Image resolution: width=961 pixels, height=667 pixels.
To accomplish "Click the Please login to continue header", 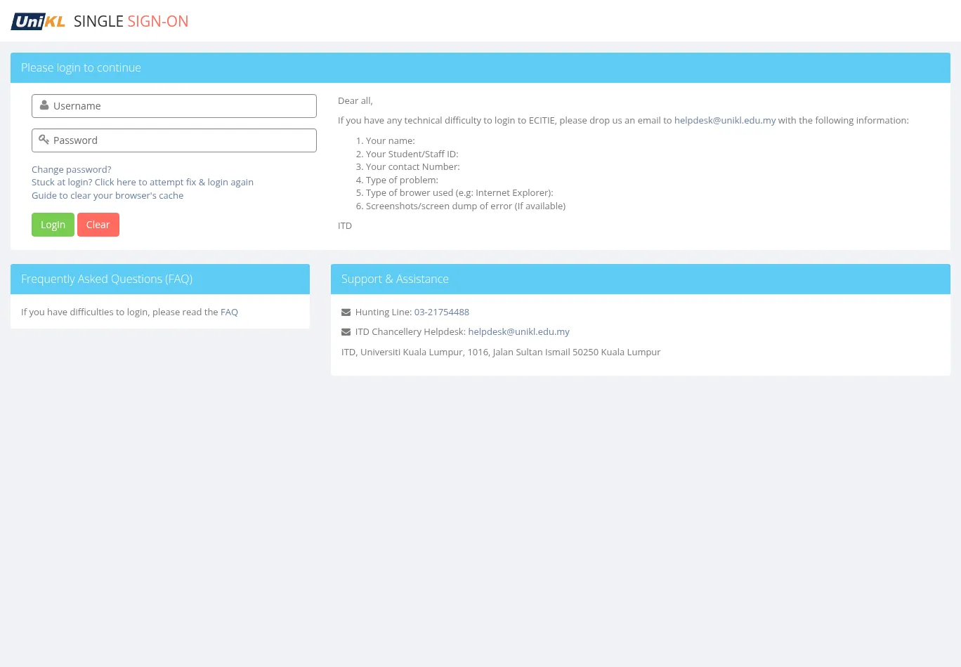I will coord(81,68).
